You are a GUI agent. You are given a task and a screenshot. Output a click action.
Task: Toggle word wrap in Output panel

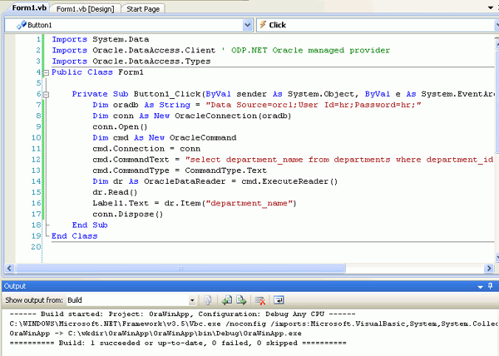pyautogui.click(x=279, y=299)
